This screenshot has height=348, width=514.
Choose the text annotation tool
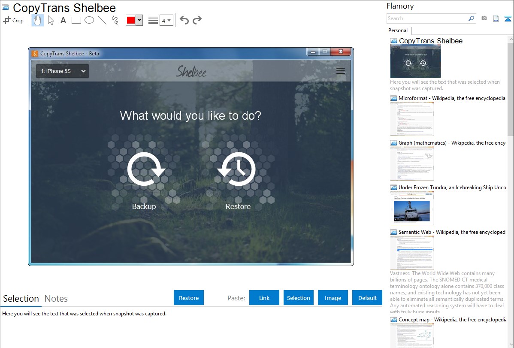click(x=63, y=20)
